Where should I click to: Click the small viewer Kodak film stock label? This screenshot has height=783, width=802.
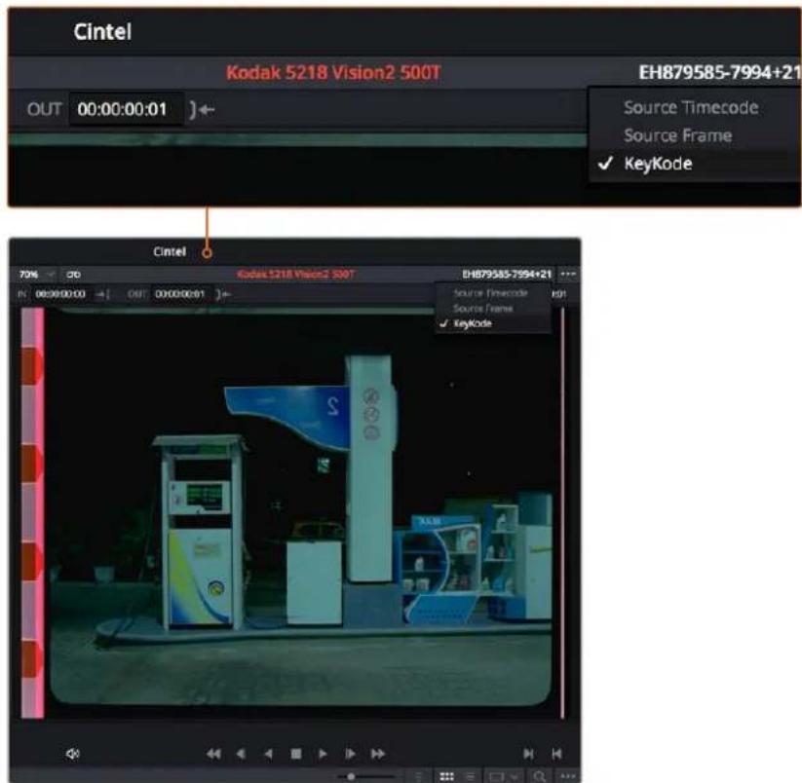(x=295, y=275)
